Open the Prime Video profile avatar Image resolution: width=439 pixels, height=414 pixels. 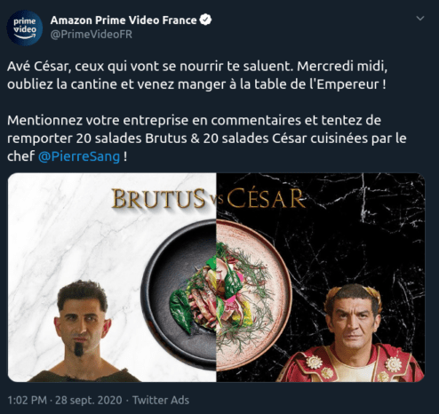coord(25,28)
